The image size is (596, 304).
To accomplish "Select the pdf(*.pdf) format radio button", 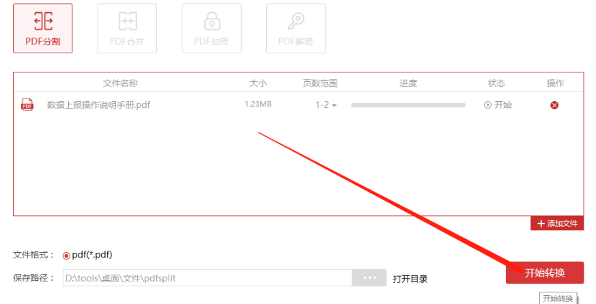I will click(x=66, y=255).
